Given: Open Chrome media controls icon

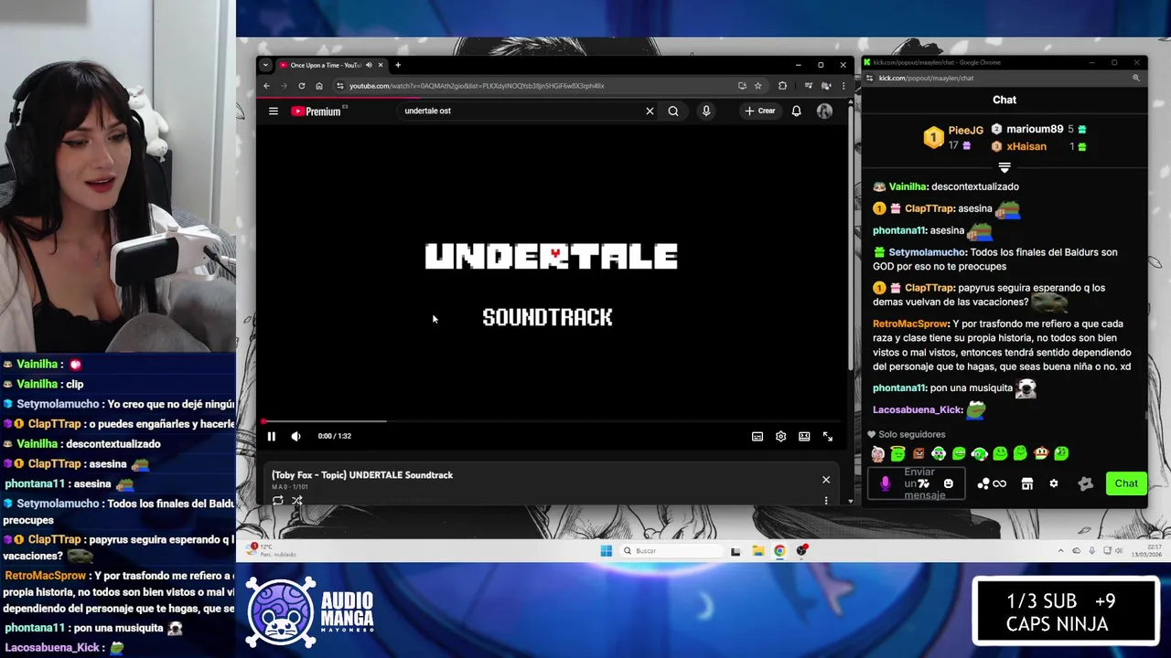Looking at the screenshot, I should 810,86.
